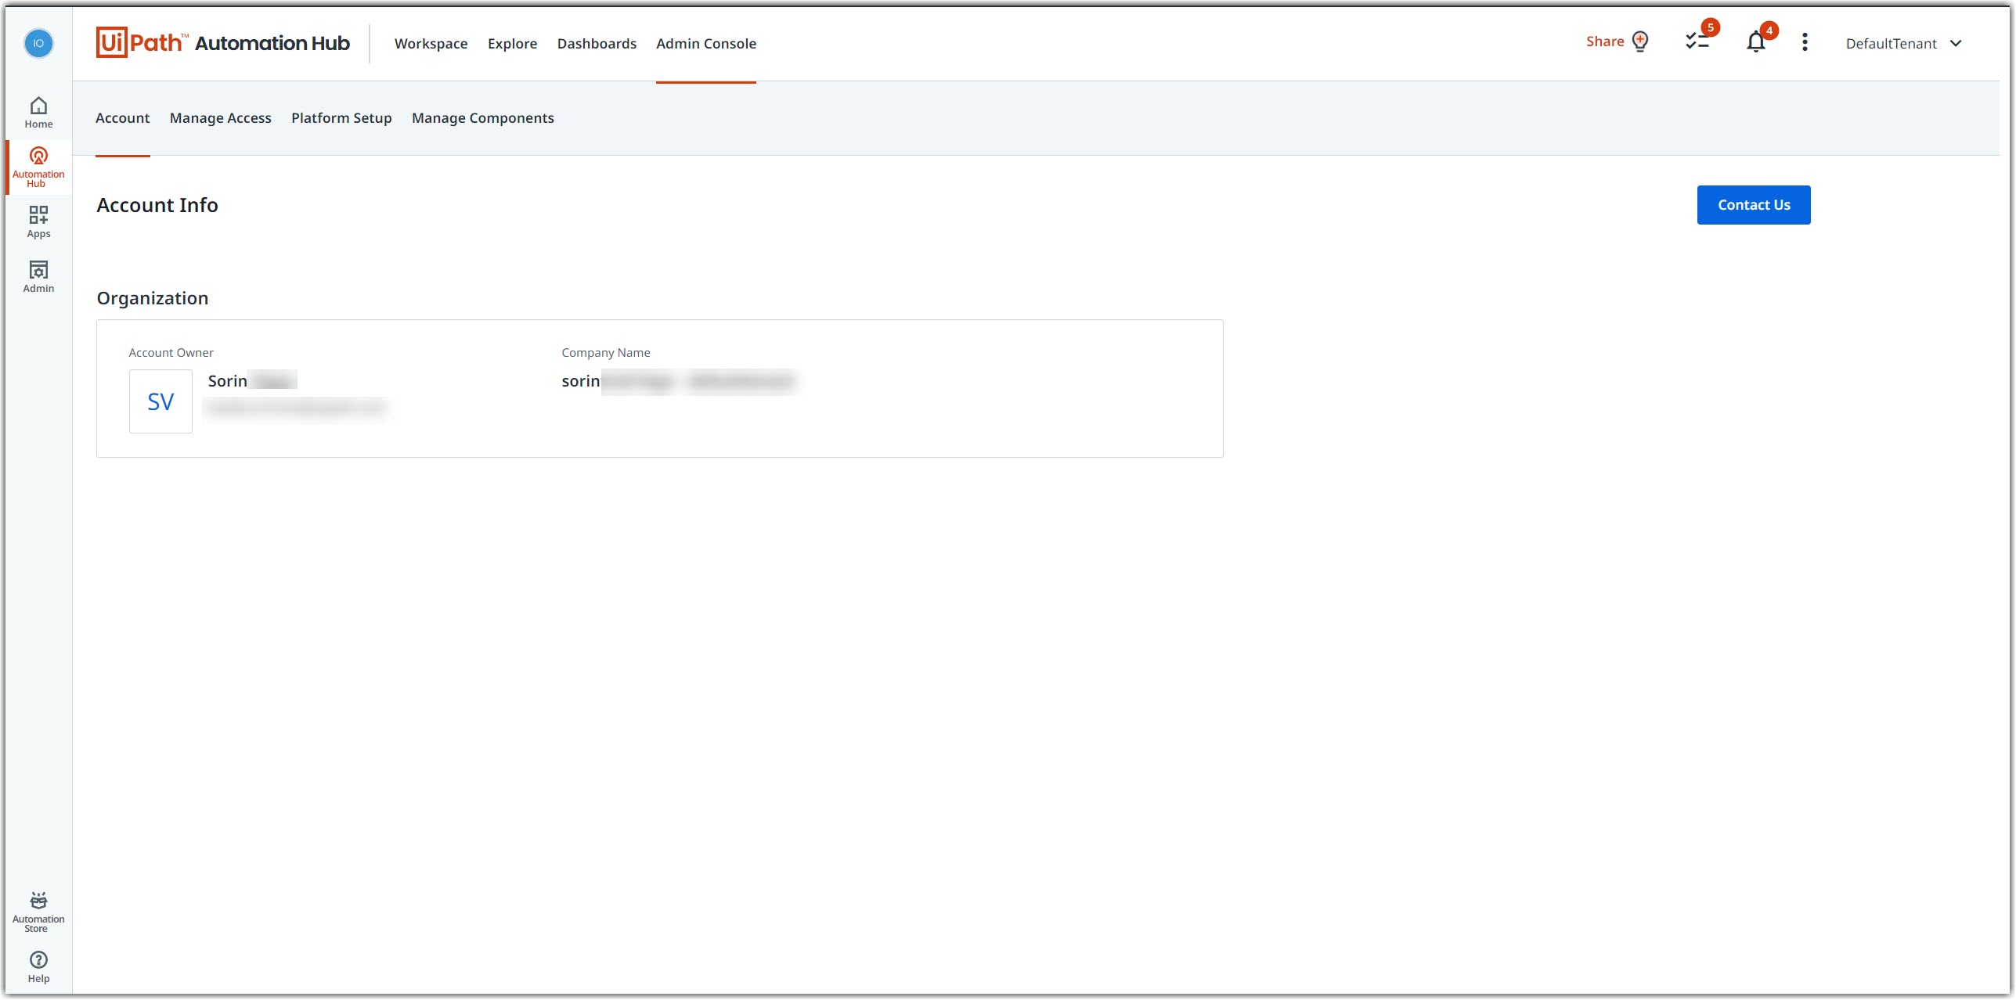Click the Share link

tap(1603, 41)
